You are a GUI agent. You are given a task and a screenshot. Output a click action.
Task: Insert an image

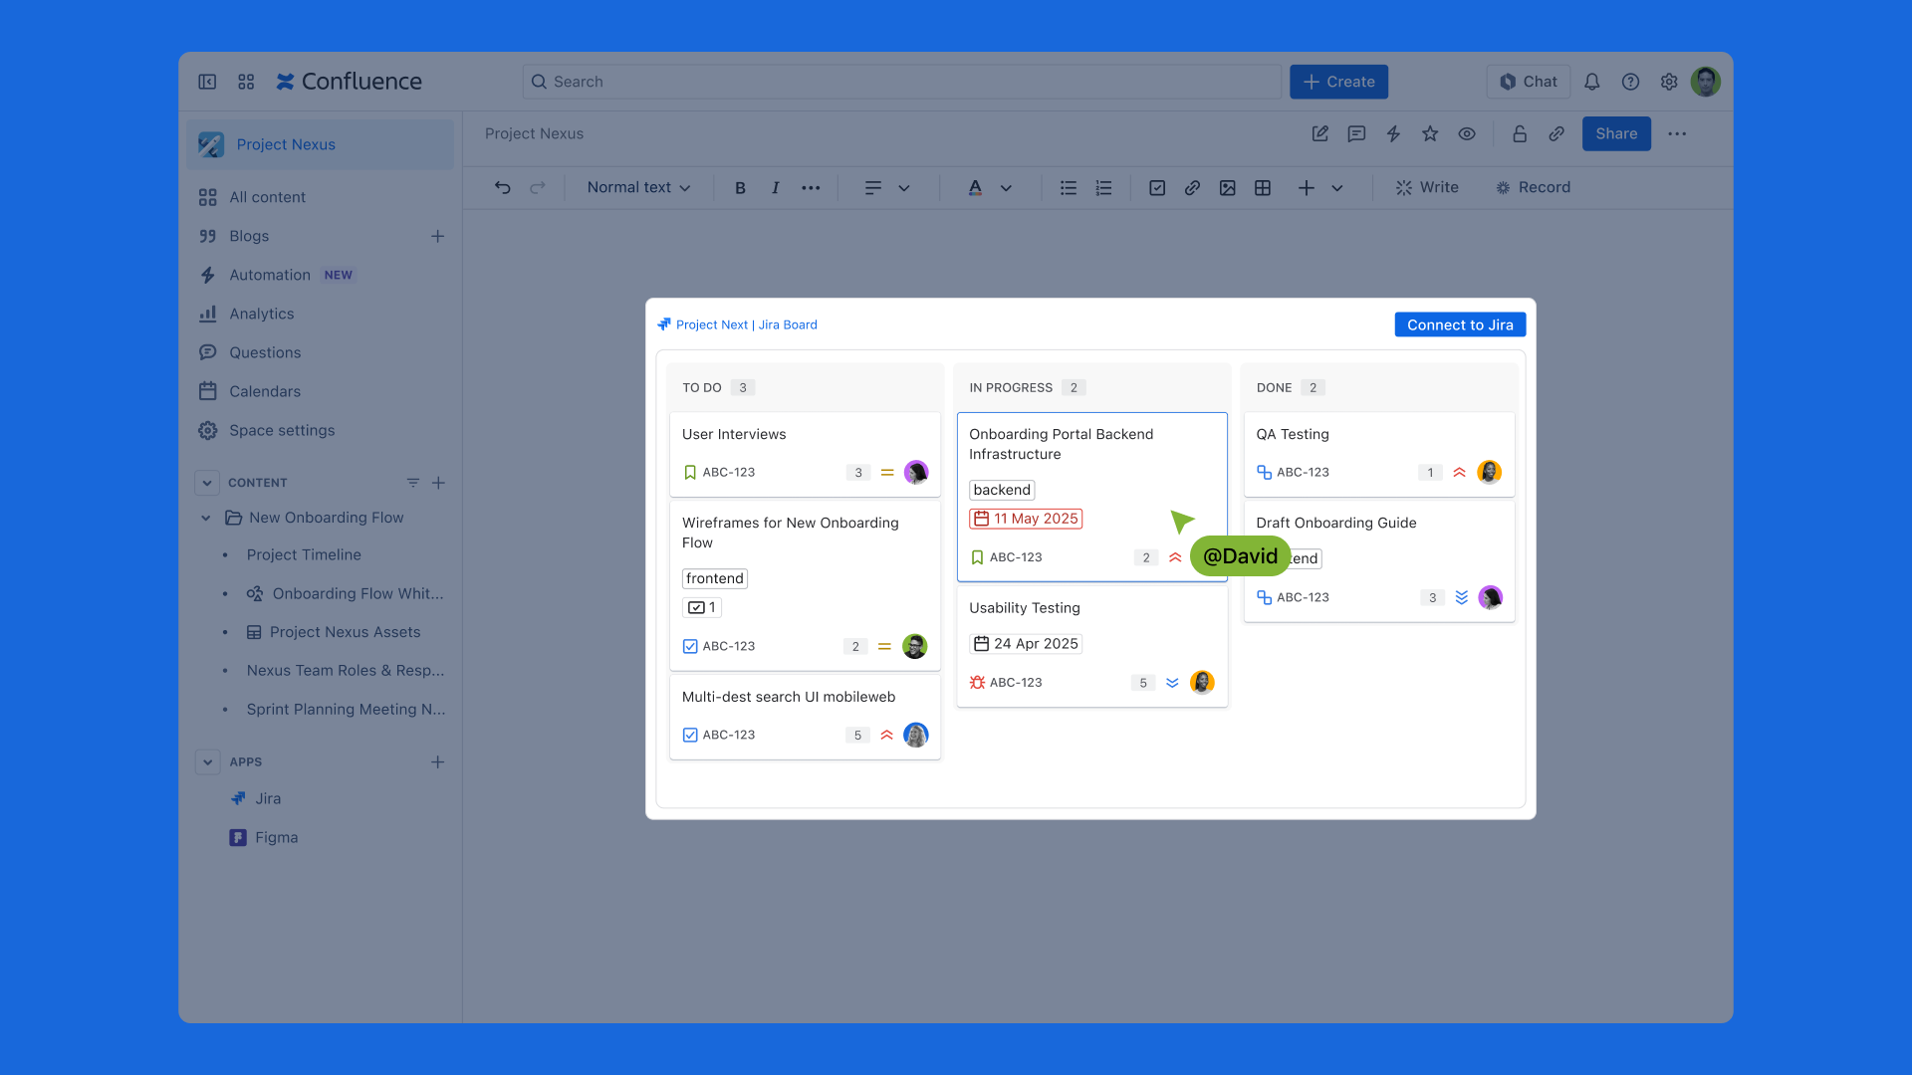click(x=1228, y=187)
